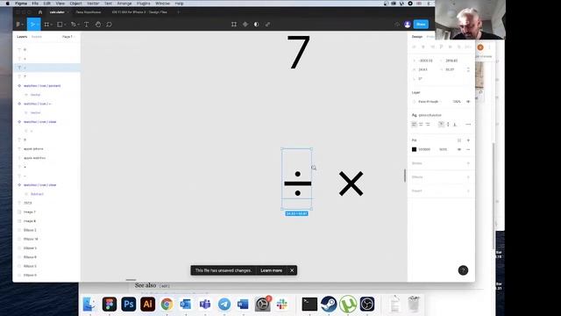Select the Subtract layer
Image resolution: width=561 pixels, height=316 pixels.
(37, 194)
